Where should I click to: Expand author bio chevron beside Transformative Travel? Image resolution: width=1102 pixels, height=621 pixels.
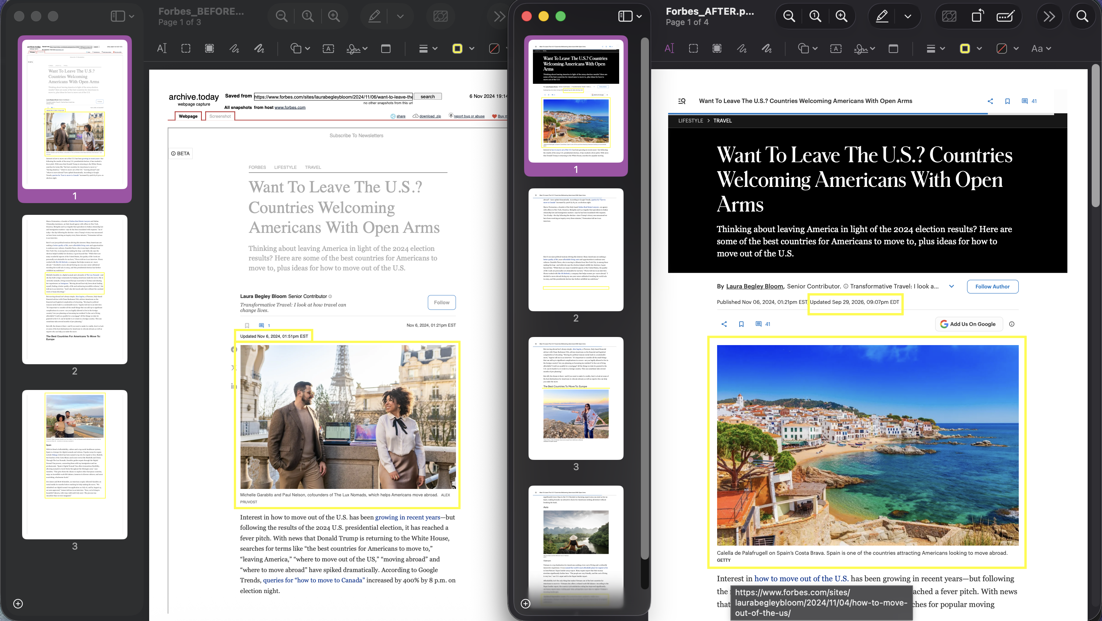tap(951, 286)
